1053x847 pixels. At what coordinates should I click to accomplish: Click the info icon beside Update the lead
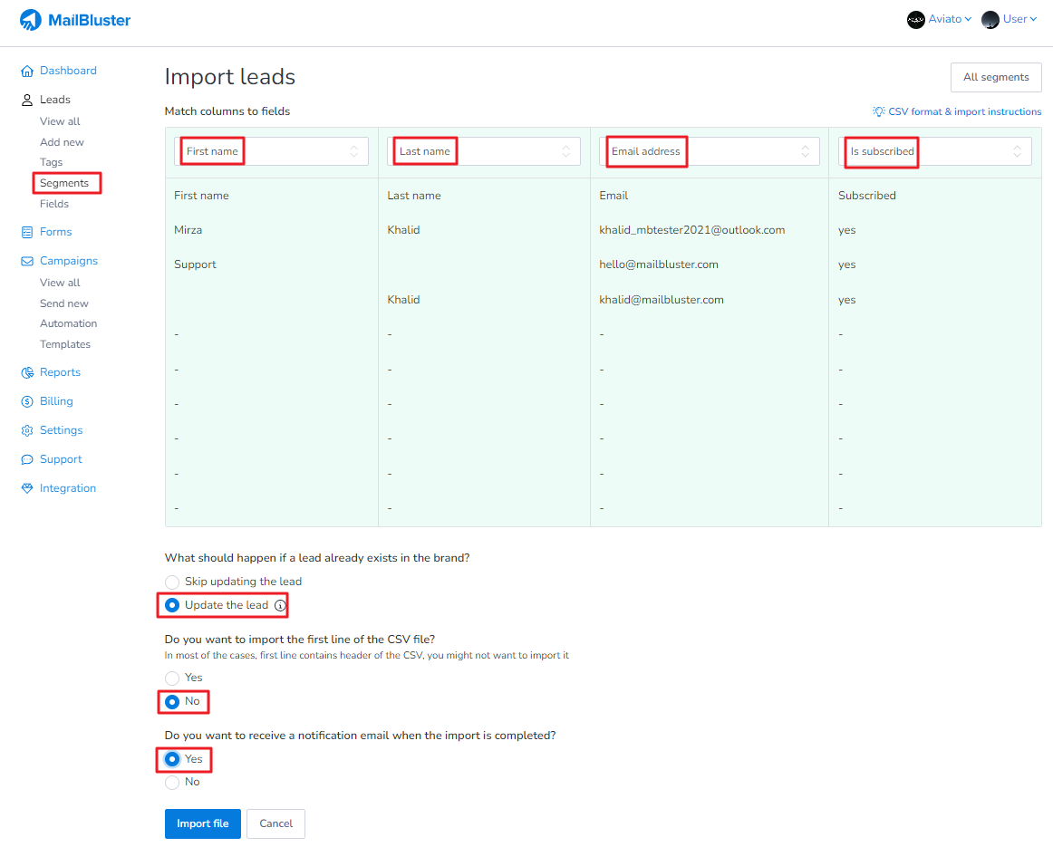tap(280, 605)
